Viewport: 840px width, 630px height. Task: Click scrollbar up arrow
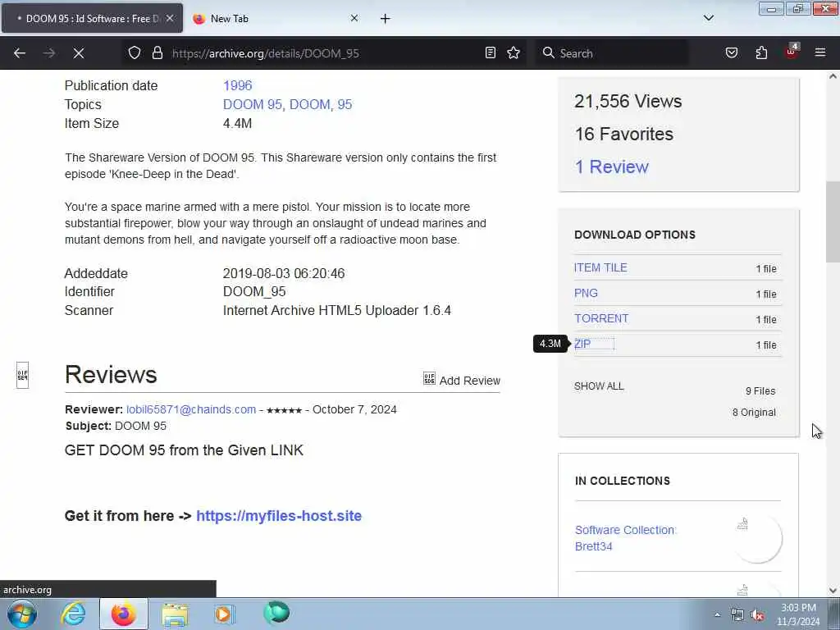(x=833, y=76)
